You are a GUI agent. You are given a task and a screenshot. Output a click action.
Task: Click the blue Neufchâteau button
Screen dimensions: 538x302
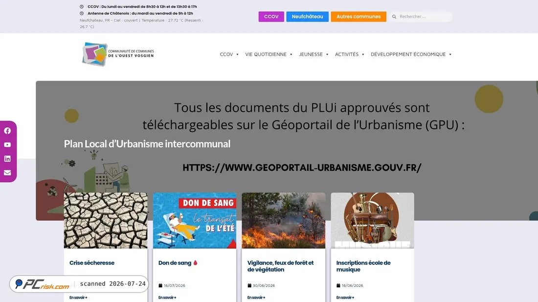(308, 17)
